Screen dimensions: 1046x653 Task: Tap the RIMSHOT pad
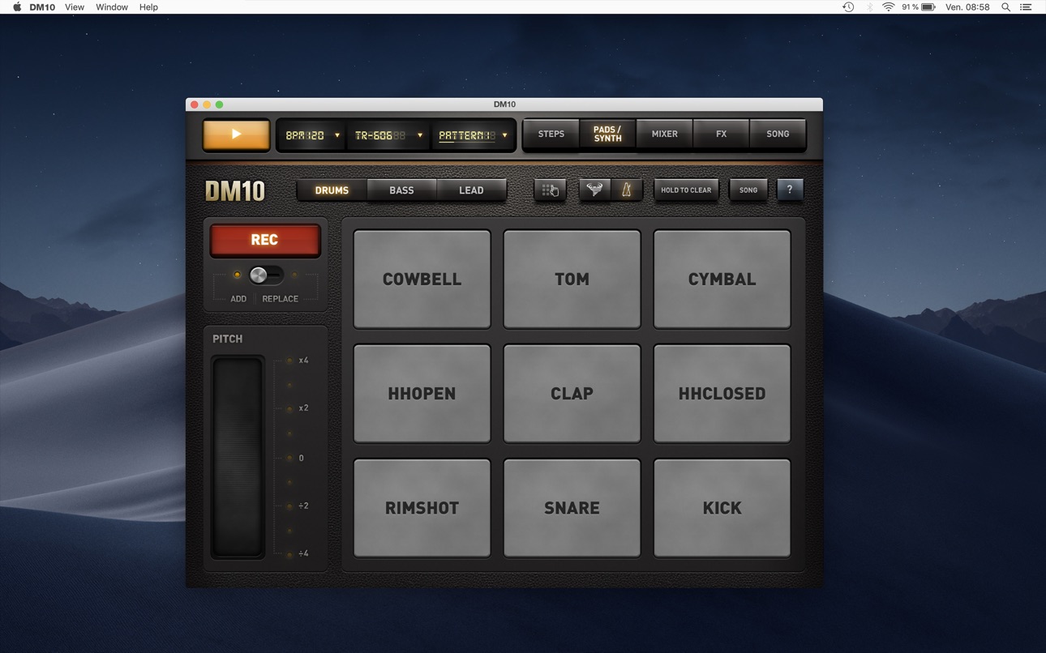(422, 508)
